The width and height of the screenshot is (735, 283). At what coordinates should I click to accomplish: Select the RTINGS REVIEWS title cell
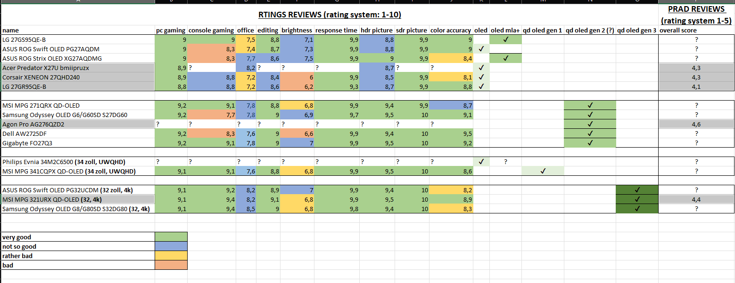tap(330, 15)
